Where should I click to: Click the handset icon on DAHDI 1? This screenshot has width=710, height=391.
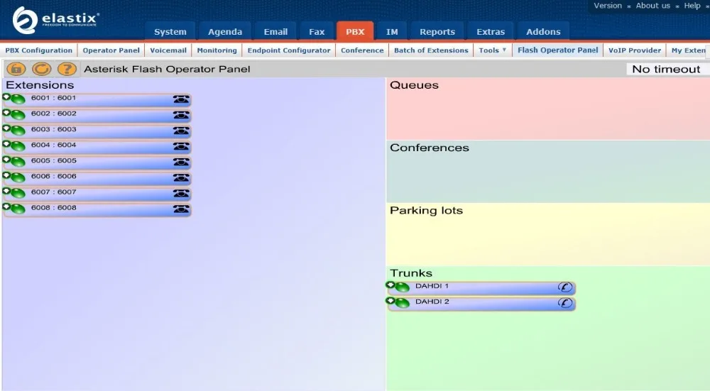click(x=564, y=287)
